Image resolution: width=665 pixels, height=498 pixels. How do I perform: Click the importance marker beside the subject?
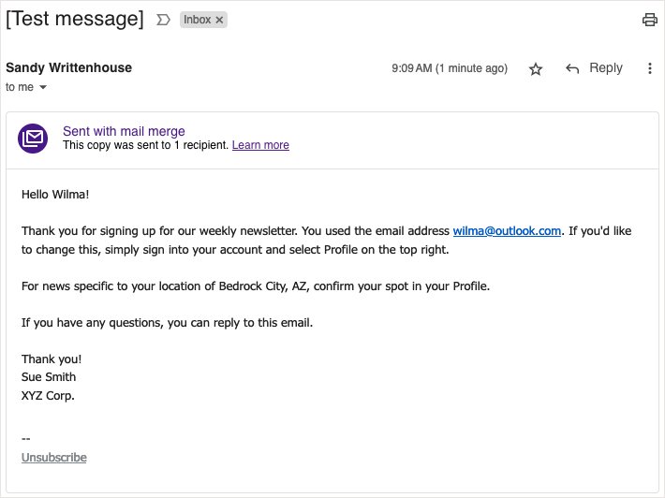pyautogui.click(x=163, y=20)
